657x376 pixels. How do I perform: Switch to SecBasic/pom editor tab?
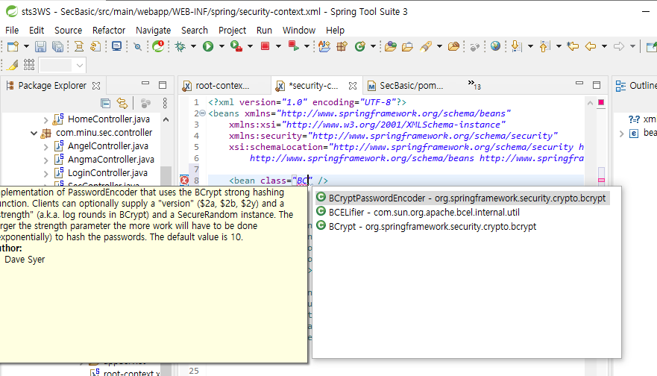405,86
